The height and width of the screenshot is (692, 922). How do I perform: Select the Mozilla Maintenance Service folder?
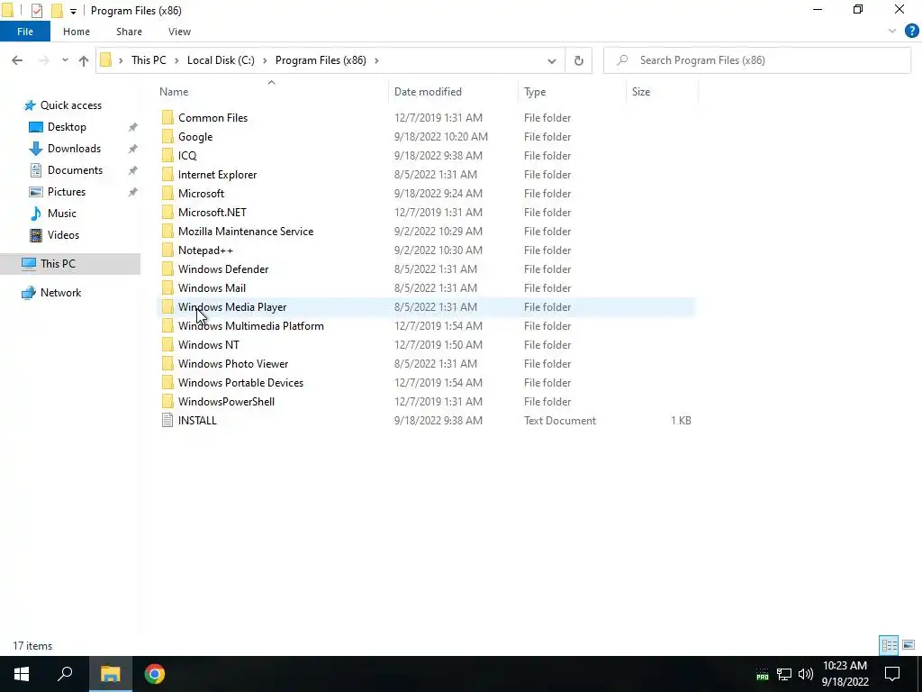click(x=246, y=232)
